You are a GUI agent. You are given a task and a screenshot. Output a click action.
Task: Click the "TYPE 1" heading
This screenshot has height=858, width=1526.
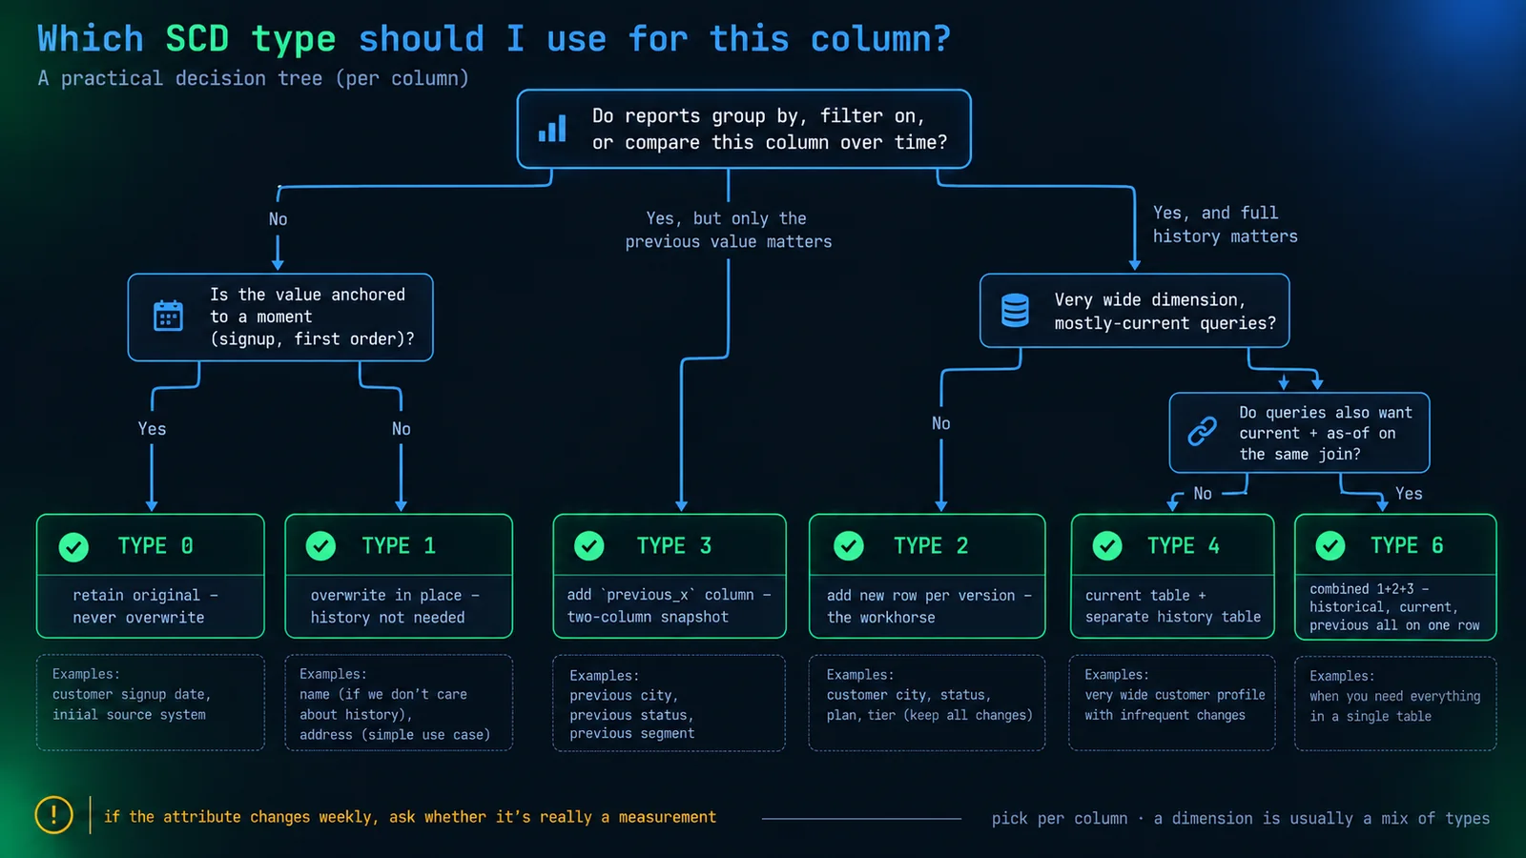[x=399, y=545]
